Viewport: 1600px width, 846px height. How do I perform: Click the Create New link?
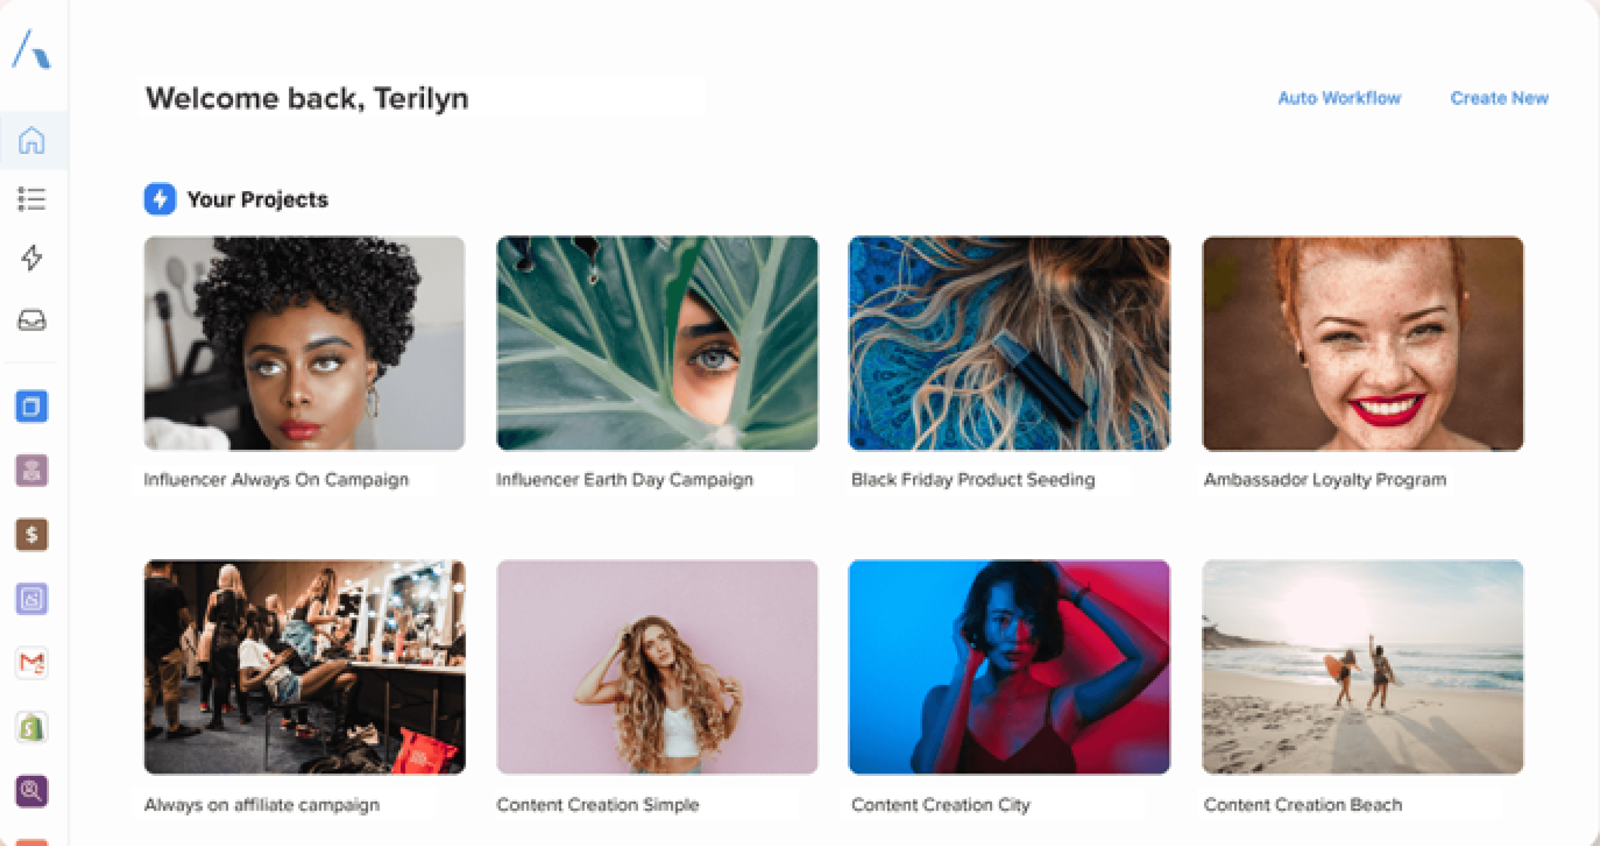click(x=1499, y=98)
